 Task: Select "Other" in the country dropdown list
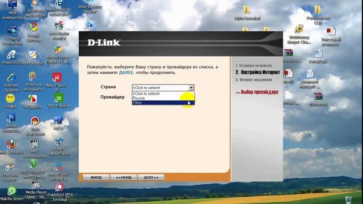coord(163,103)
